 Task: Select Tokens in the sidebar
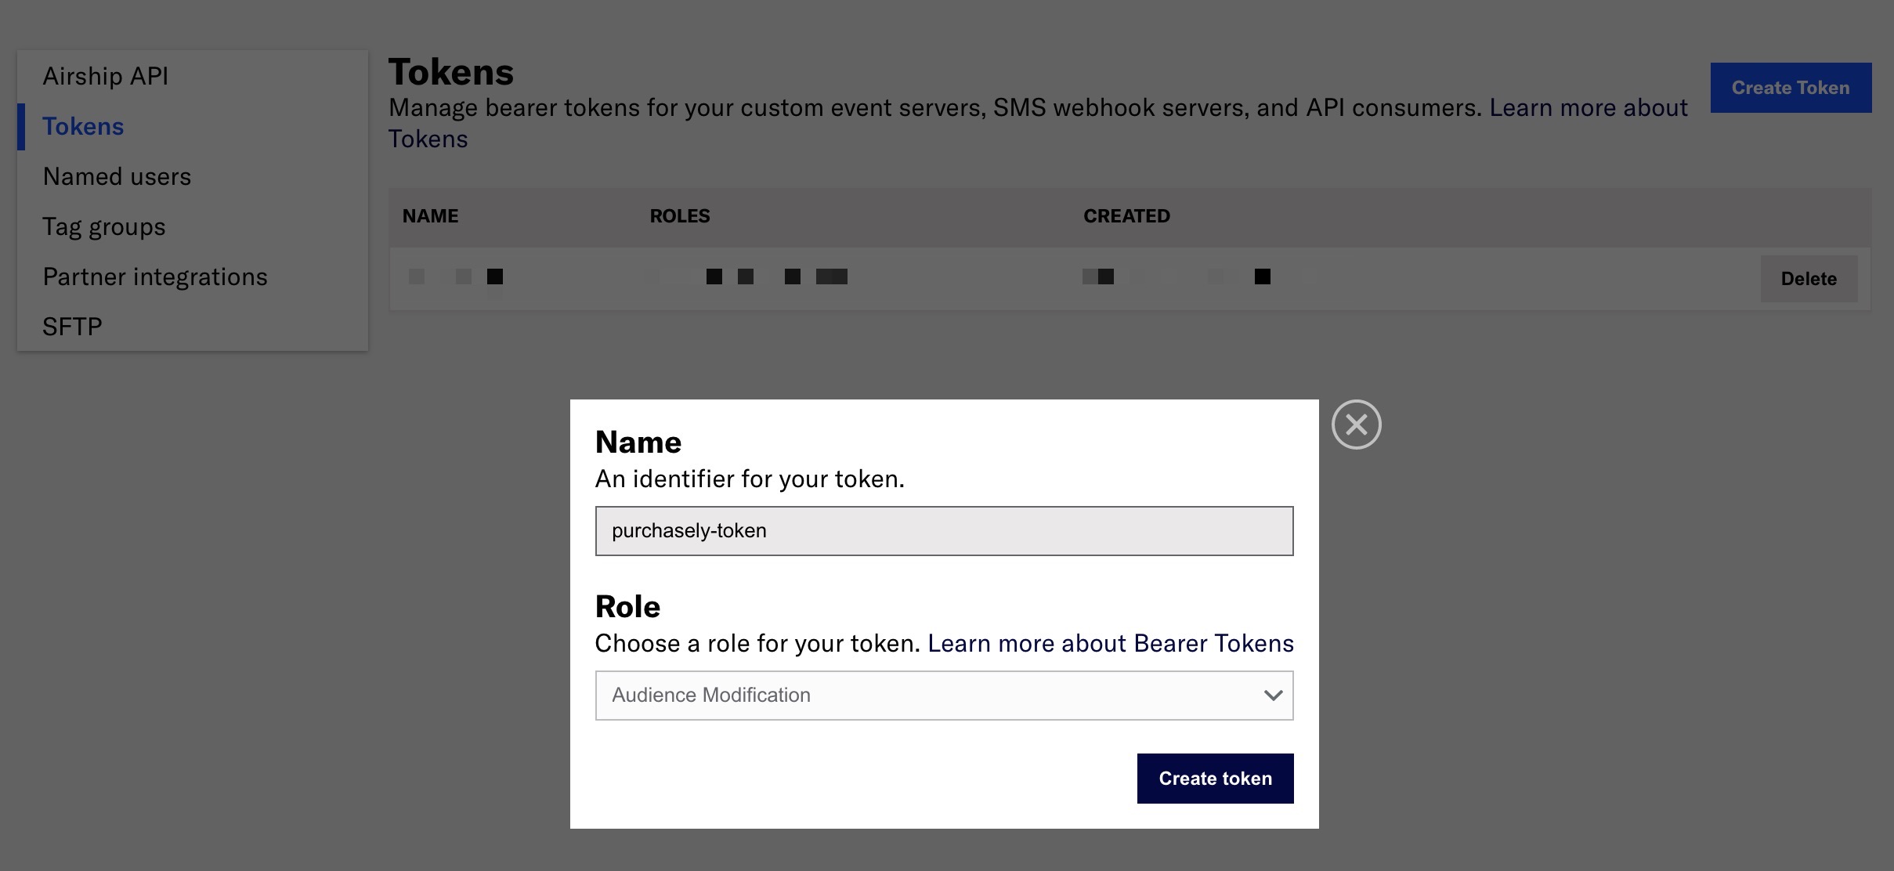[x=83, y=126]
